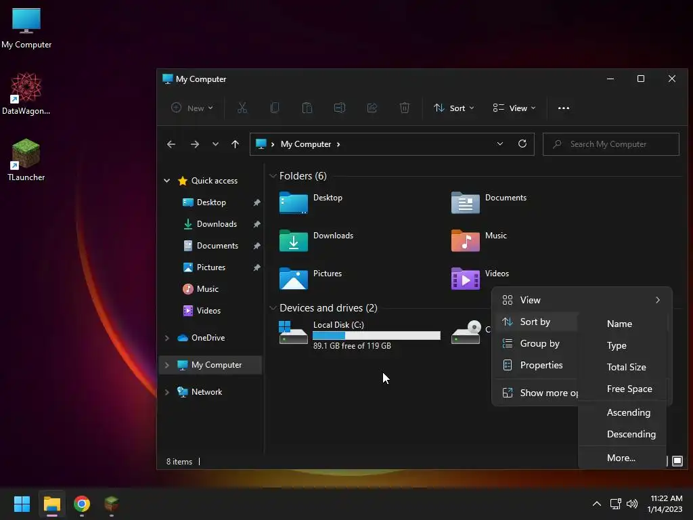693x520 pixels.
Task: Open Google Chrome from the taskbar
Action: click(x=82, y=504)
